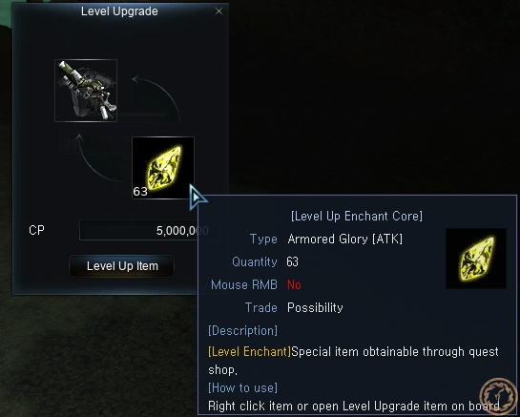
Task: Click the [How to use] heading
Action: coord(242,387)
